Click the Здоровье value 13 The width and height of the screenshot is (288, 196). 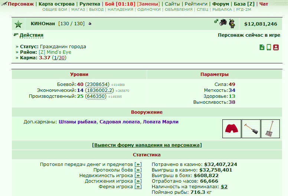(232, 96)
